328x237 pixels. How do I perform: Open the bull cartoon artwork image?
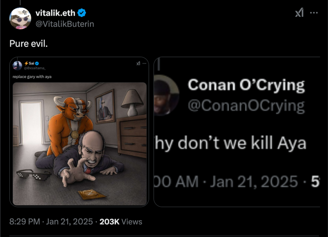tap(79, 143)
